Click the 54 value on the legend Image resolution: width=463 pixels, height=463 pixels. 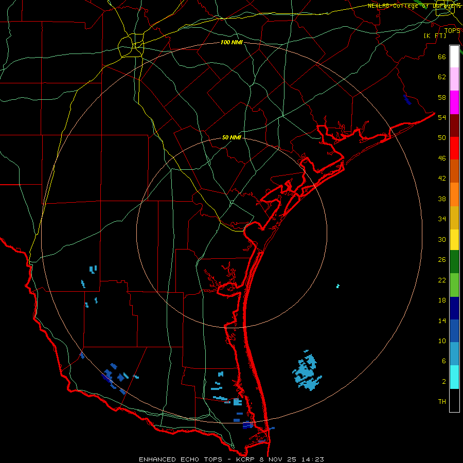(x=442, y=117)
